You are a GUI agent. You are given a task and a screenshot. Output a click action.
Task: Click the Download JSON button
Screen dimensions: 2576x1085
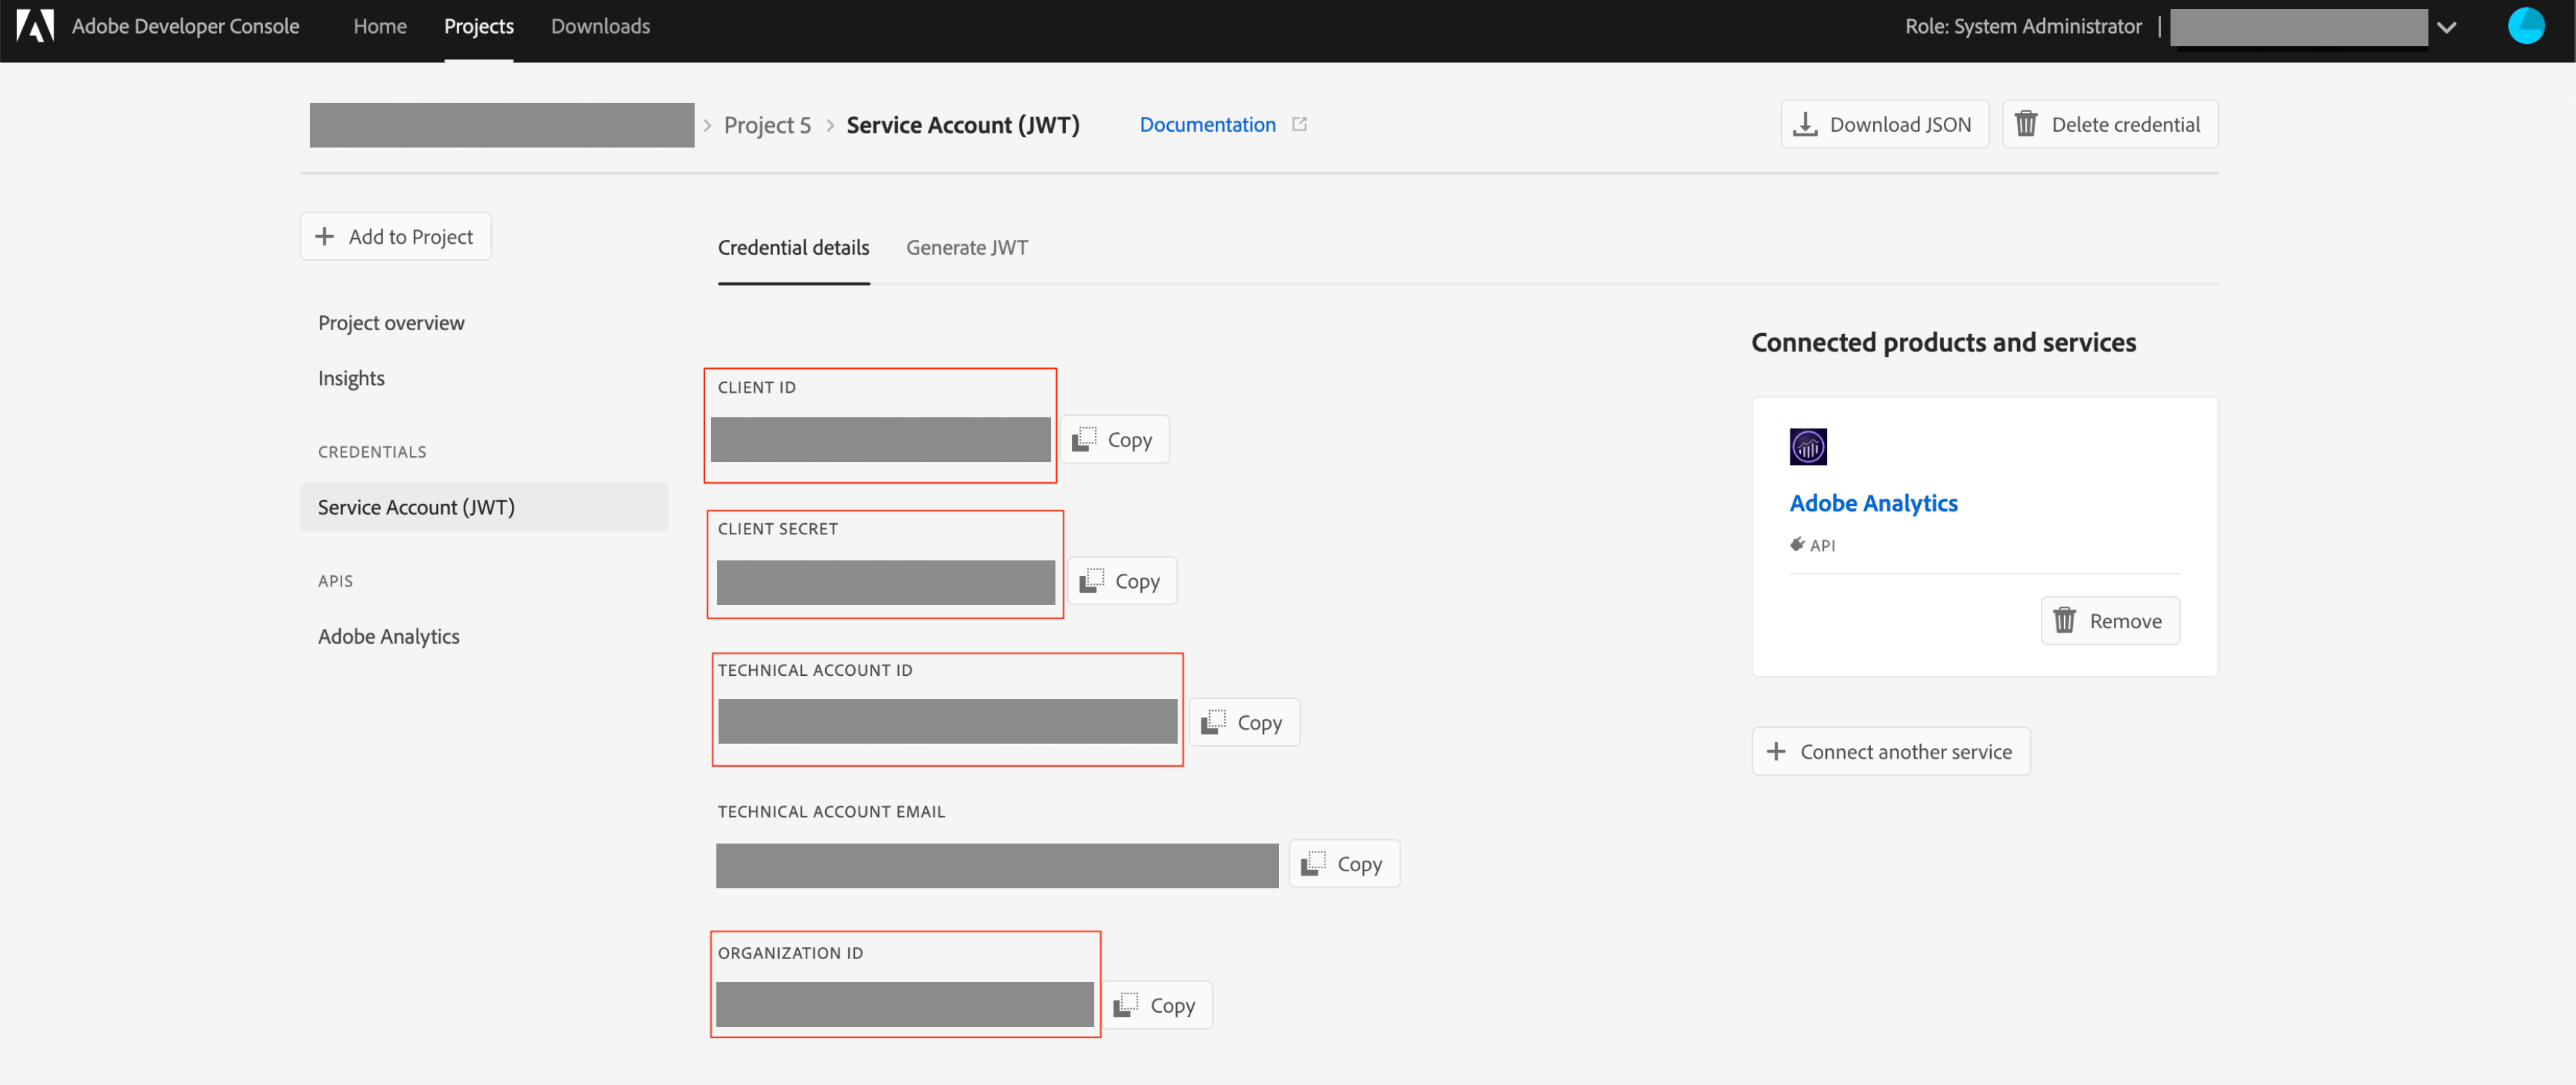tap(1884, 124)
